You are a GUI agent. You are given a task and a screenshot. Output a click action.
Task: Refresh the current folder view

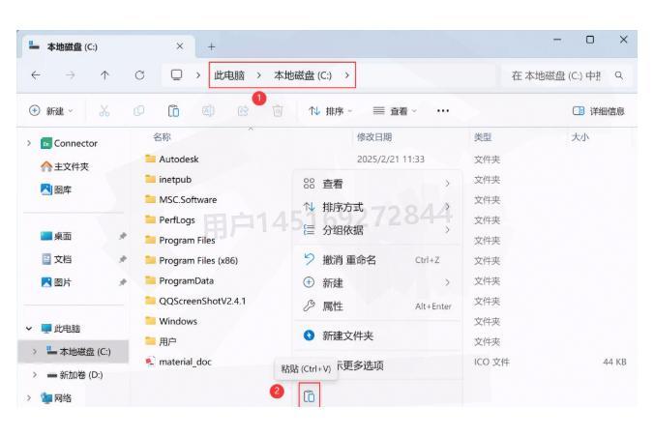(x=139, y=75)
